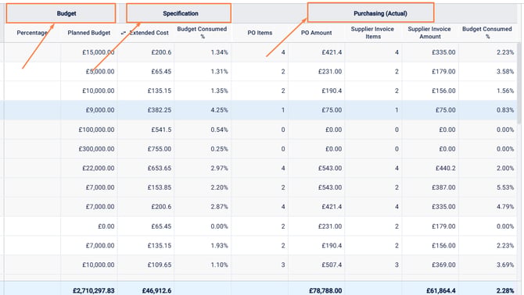Select the £9,000.00 planned budget cell
This screenshot has height=295, width=524.
[x=100, y=110]
